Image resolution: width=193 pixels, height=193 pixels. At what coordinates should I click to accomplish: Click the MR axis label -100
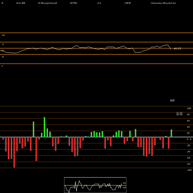pos(189,170)
